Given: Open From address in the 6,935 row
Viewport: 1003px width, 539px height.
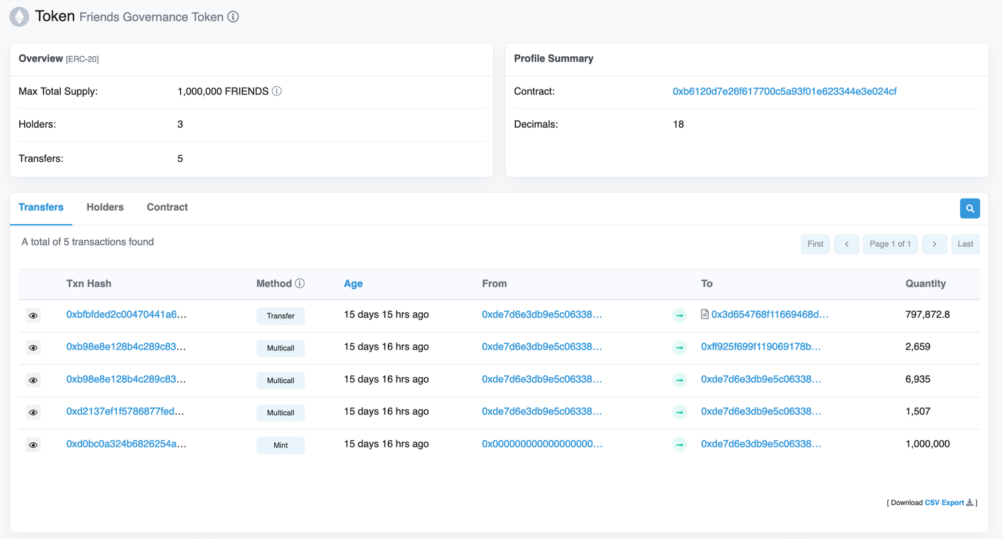Looking at the screenshot, I should (x=542, y=379).
